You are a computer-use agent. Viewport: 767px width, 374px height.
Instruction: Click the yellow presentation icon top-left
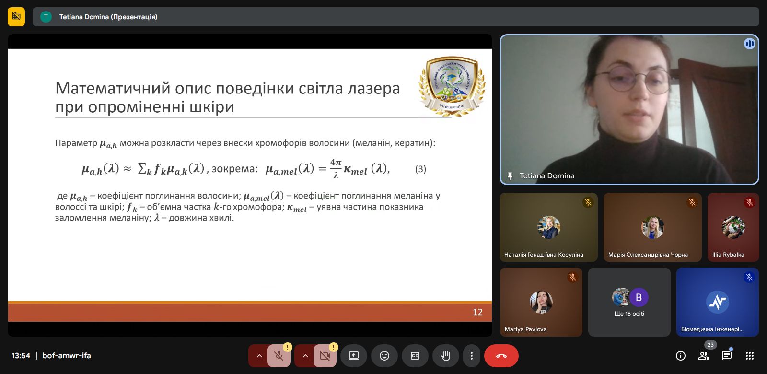pyautogui.click(x=16, y=17)
